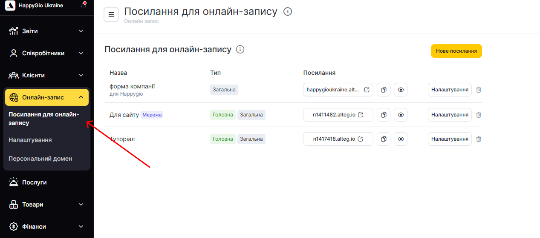Screen dimensions: 540x238
Task: Open Налаштування for Для сайту row
Action: (x=450, y=115)
